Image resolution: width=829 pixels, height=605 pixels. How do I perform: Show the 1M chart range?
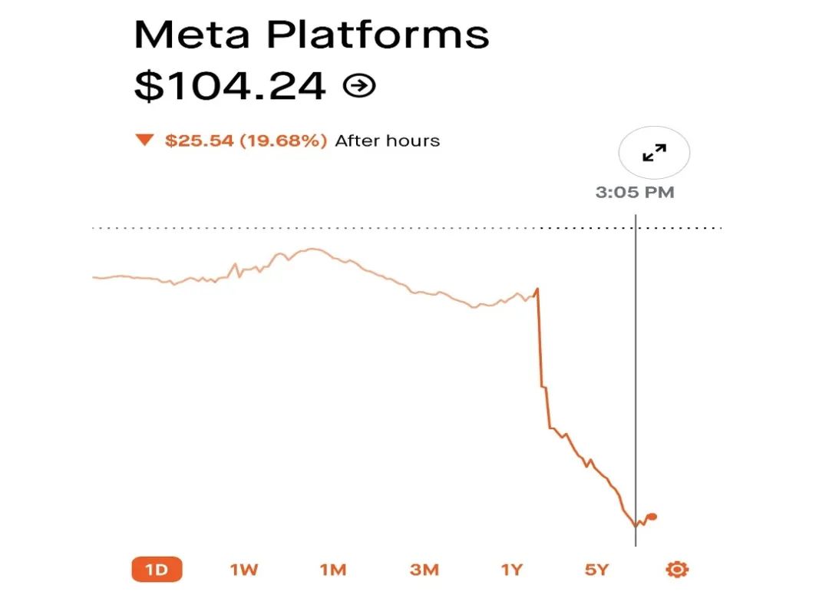(x=333, y=570)
